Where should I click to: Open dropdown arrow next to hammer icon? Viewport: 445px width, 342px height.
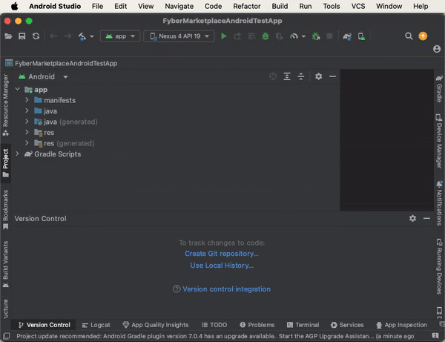[x=92, y=36]
